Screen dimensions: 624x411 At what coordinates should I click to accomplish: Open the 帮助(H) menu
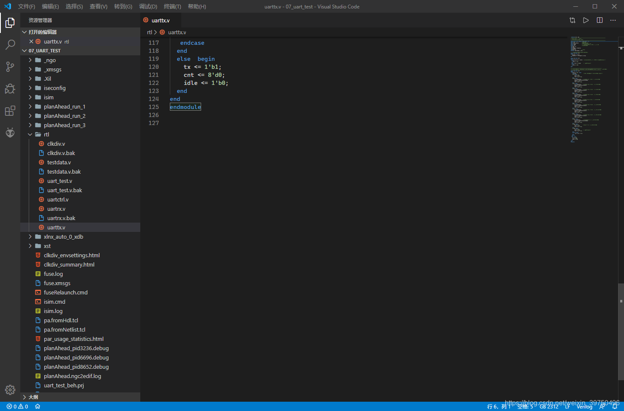(x=197, y=6)
